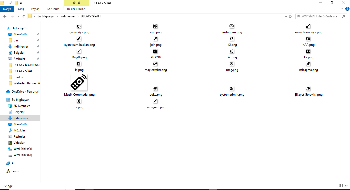
Task: Select the Muzik Commader.png remote thumbnail
Action: [x=79, y=82]
